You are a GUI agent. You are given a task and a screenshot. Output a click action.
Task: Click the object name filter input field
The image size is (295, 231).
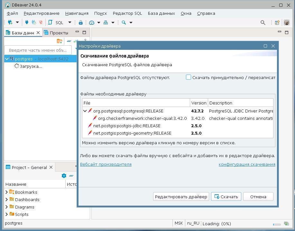(38, 50)
